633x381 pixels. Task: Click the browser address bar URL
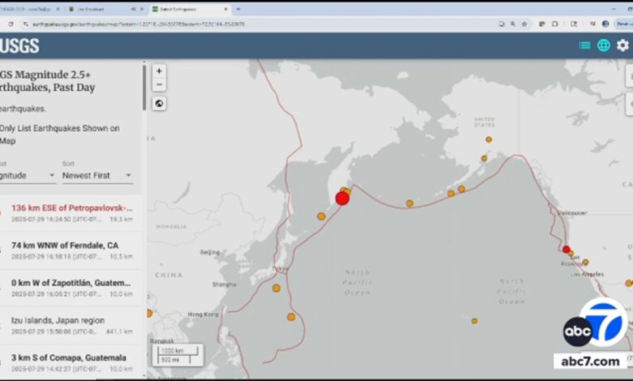[138, 24]
